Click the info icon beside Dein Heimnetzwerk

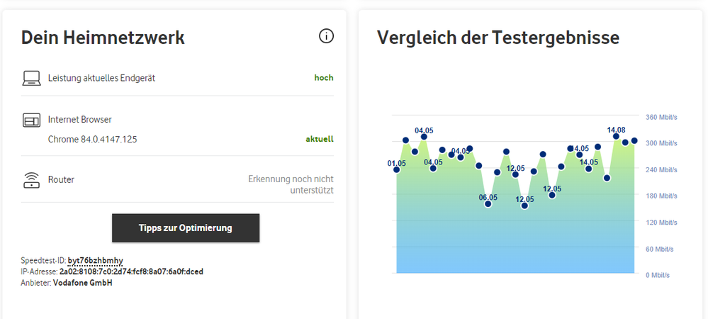pos(326,36)
